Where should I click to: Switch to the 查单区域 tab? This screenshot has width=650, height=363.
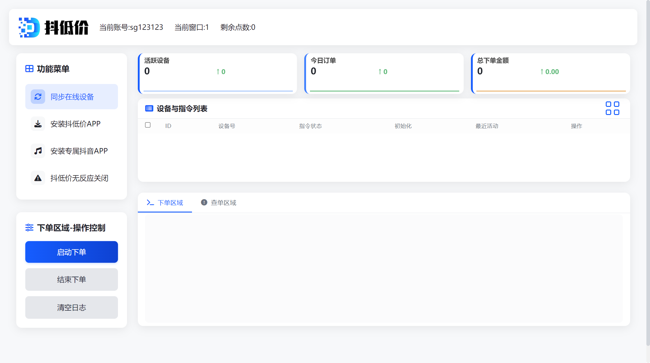click(x=223, y=202)
